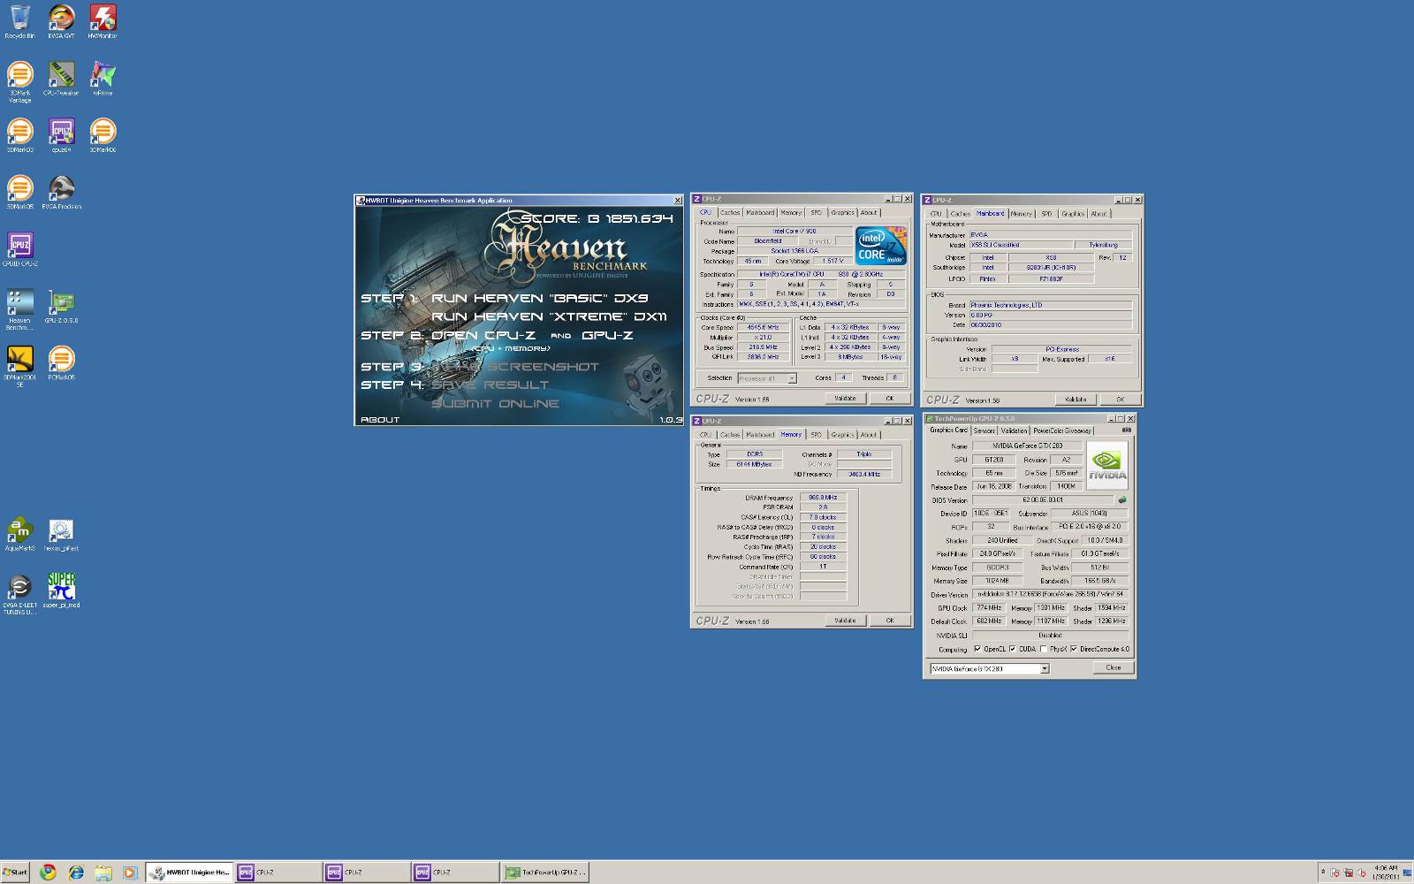Click Submit Online in Heaven app
Viewport: 1414px width, 884px height.
[495, 403]
